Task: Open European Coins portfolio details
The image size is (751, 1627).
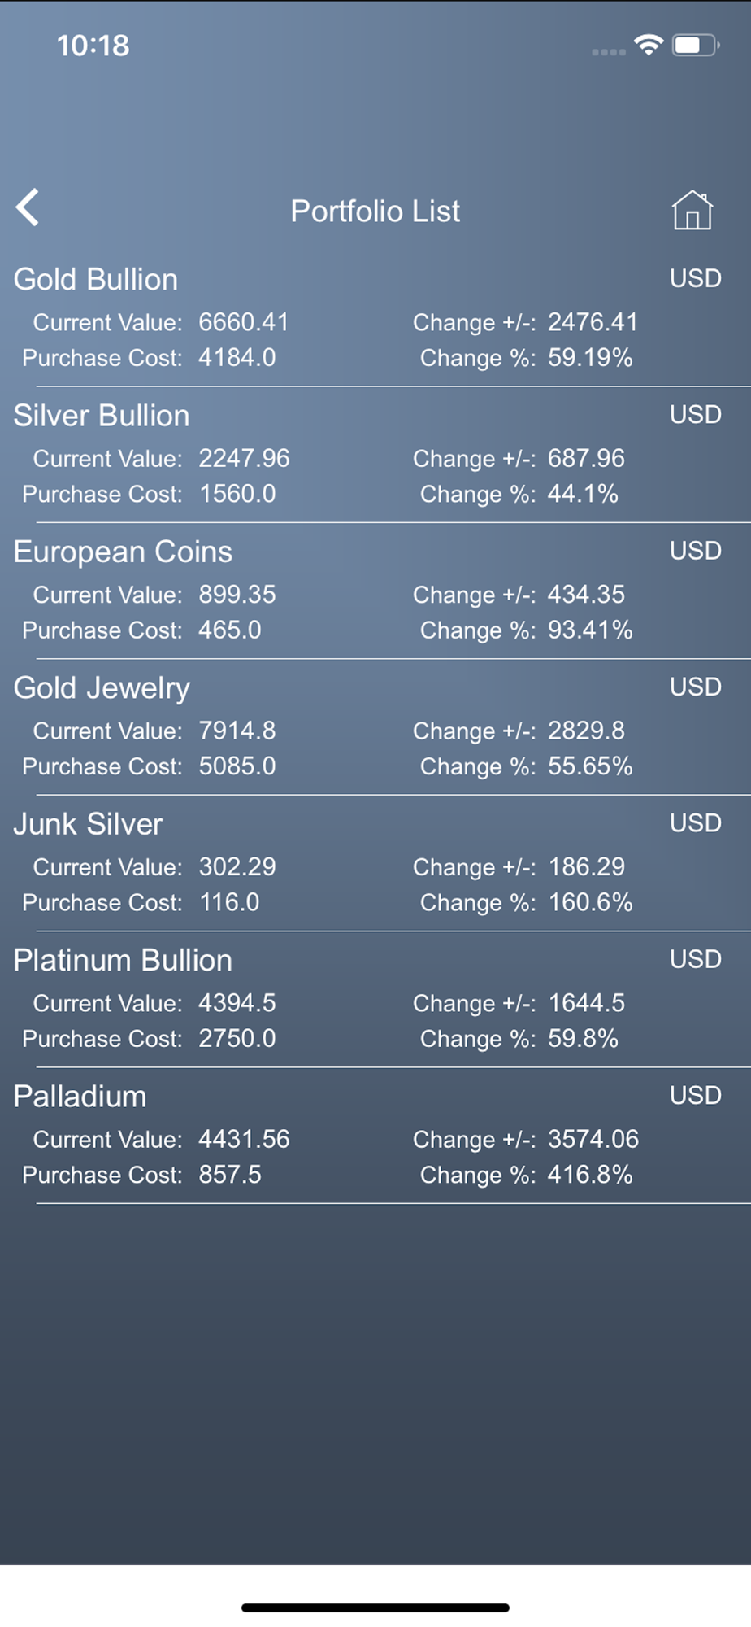Action: (x=123, y=552)
